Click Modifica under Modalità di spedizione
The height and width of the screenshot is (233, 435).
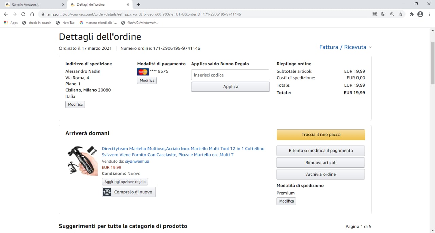pyautogui.click(x=286, y=201)
